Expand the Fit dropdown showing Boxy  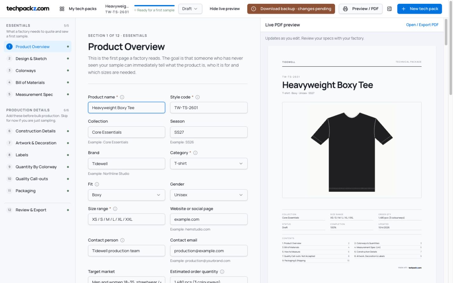tap(127, 195)
